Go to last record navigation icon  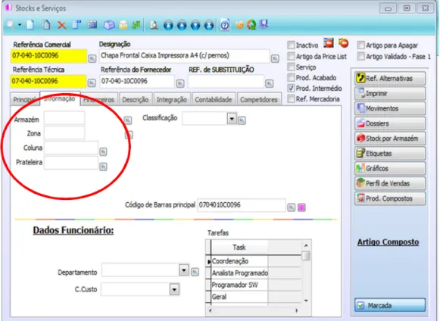point(209,25)
